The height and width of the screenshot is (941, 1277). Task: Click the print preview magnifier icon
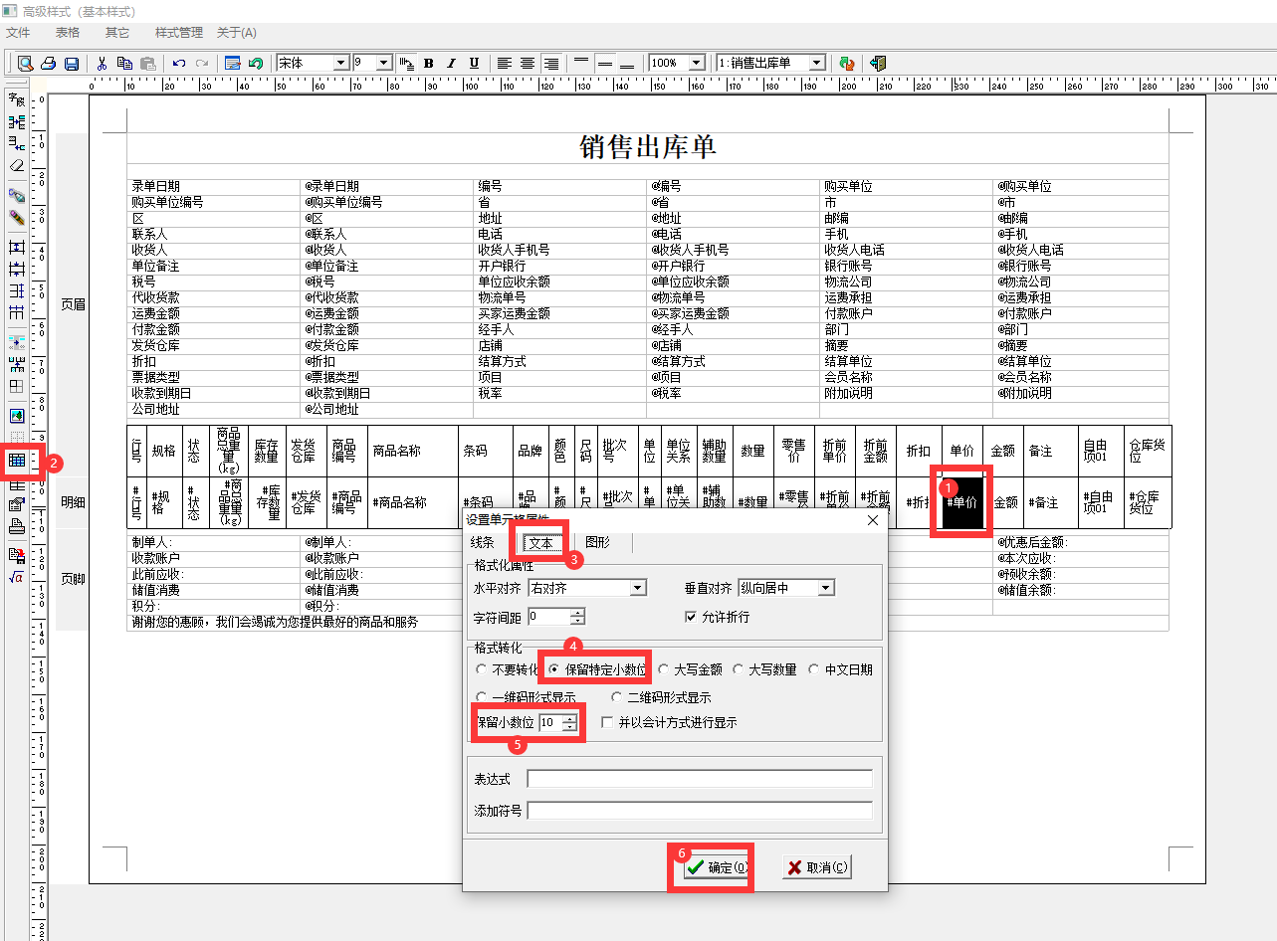(x=25, y=63)
